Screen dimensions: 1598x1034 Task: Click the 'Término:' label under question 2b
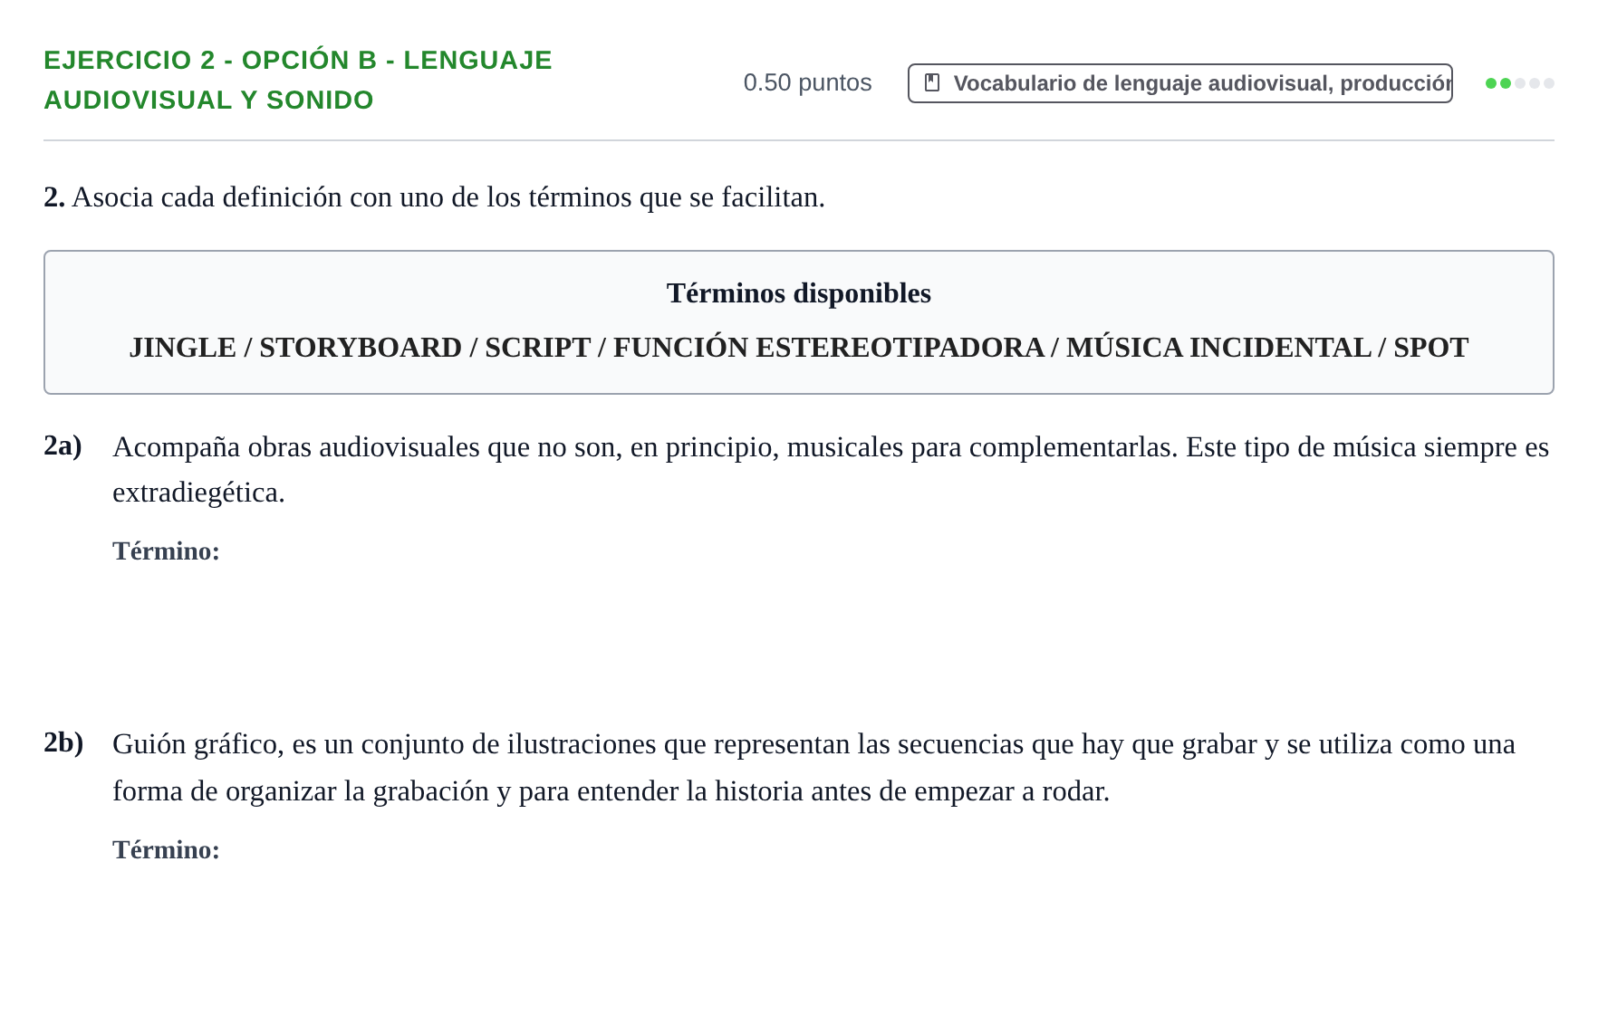pos(166,849)
